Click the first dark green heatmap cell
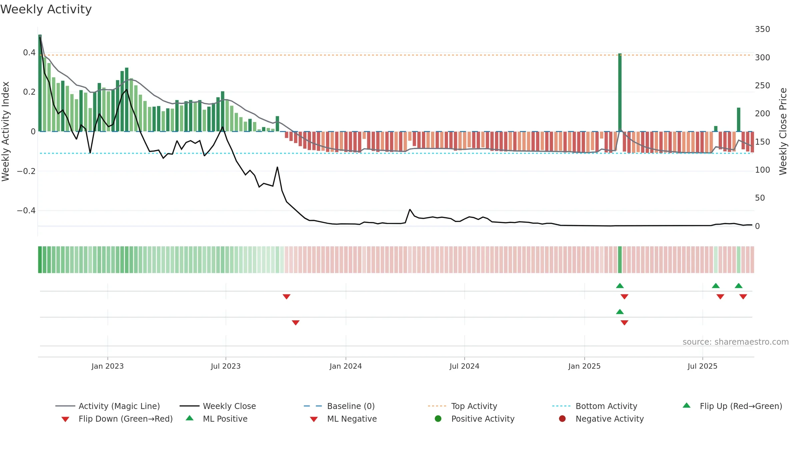The width and height of the screenshot is (800, 450). 40,260
